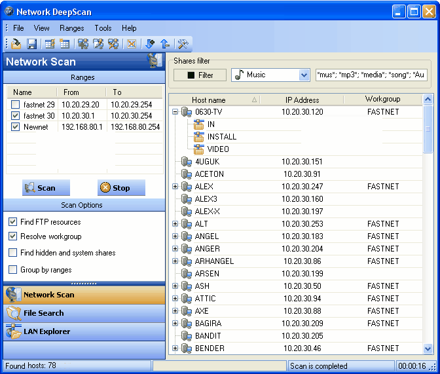
Task: Click the Filter button
Action: click(x=200, y=75)
